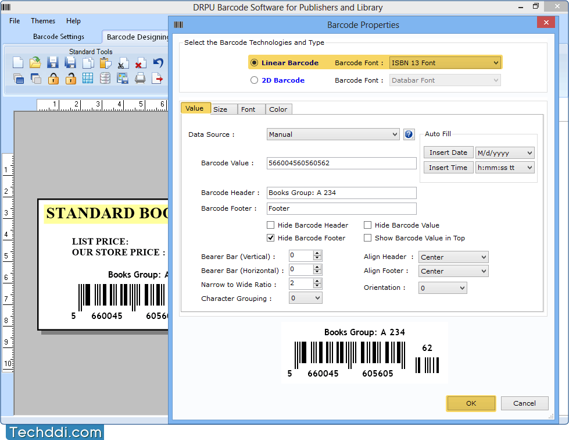
Task: Click the Barcode Footer input field
Action: click(x=342, y=208)
